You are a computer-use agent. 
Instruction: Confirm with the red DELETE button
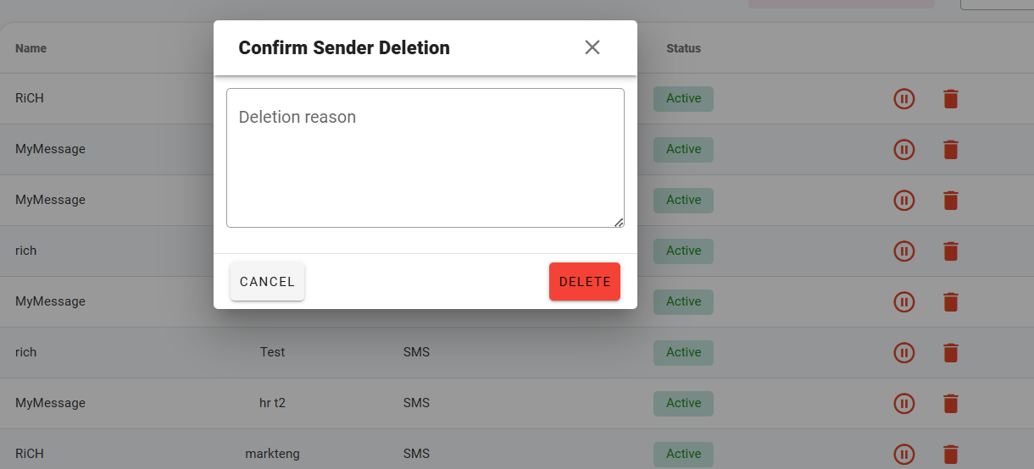tap(585, 282)
